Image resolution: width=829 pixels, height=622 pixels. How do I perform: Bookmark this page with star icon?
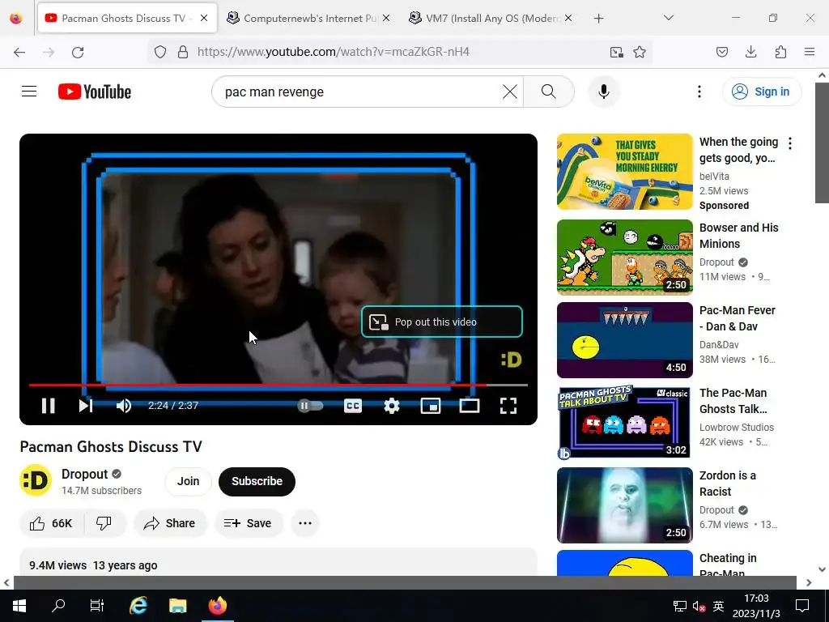[x=640, y=52]
